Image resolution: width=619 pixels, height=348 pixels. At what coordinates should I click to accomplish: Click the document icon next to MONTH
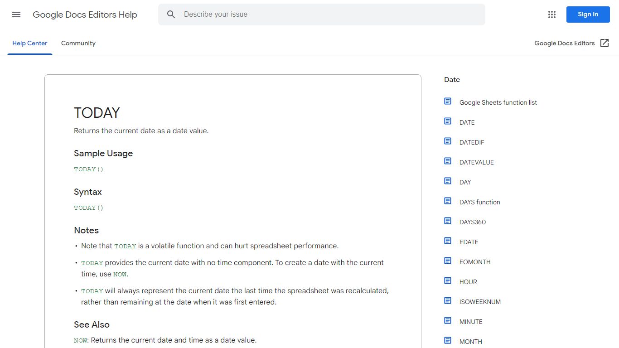click(448, 340)
